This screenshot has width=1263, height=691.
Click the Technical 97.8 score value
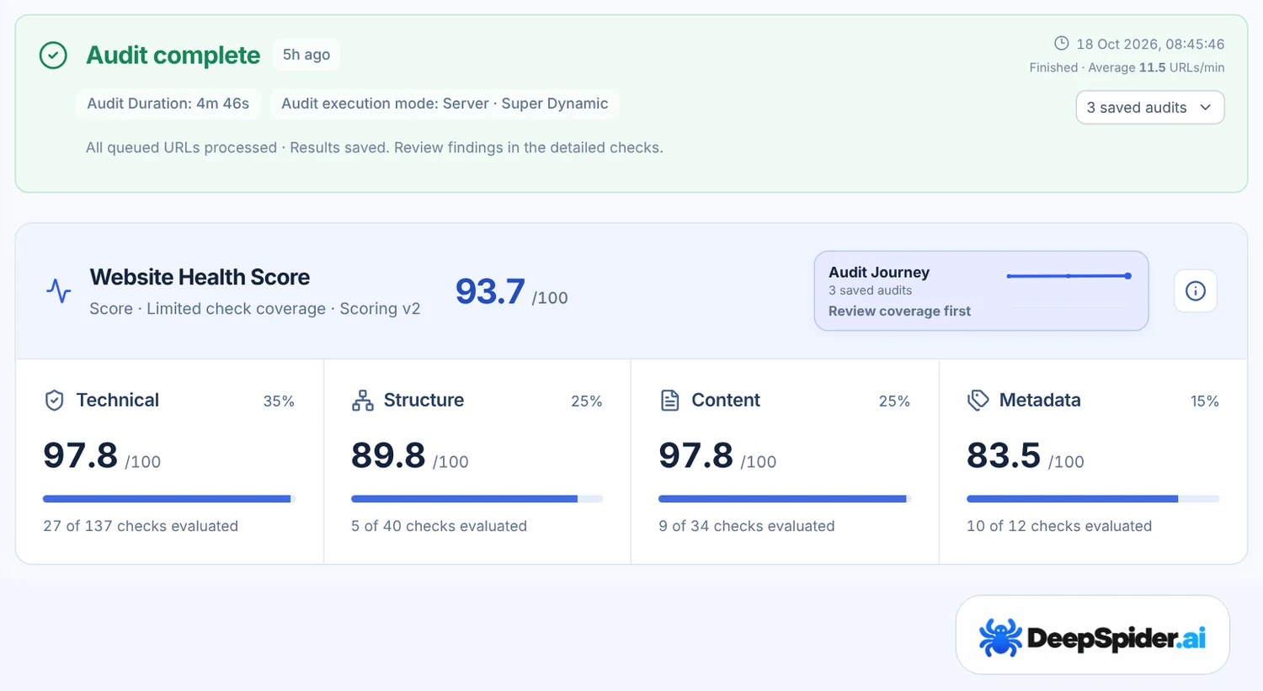click(80, 455)
